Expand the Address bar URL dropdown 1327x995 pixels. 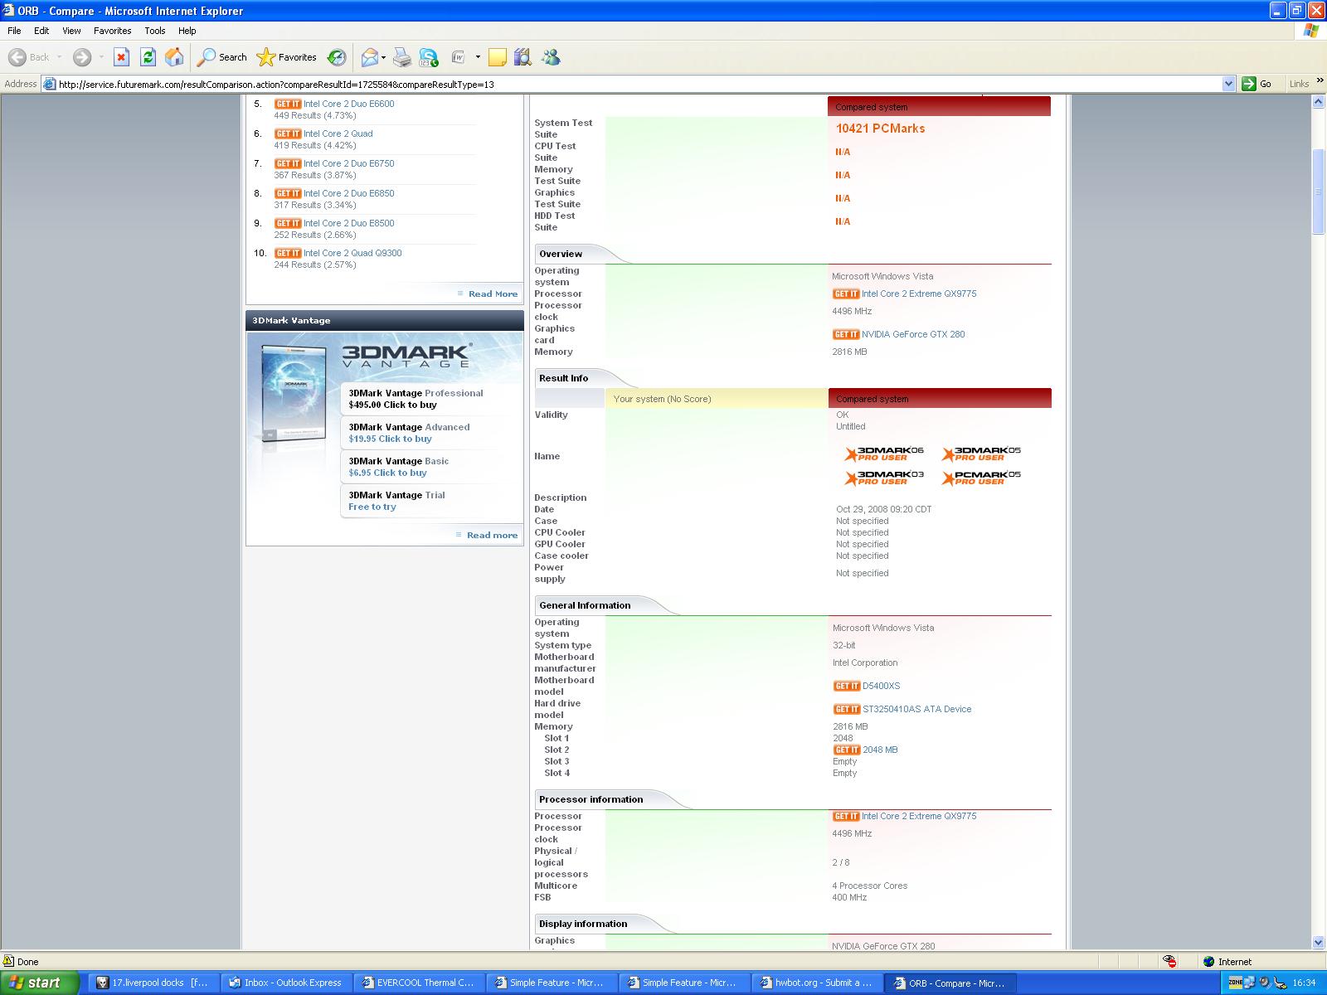1229,84
